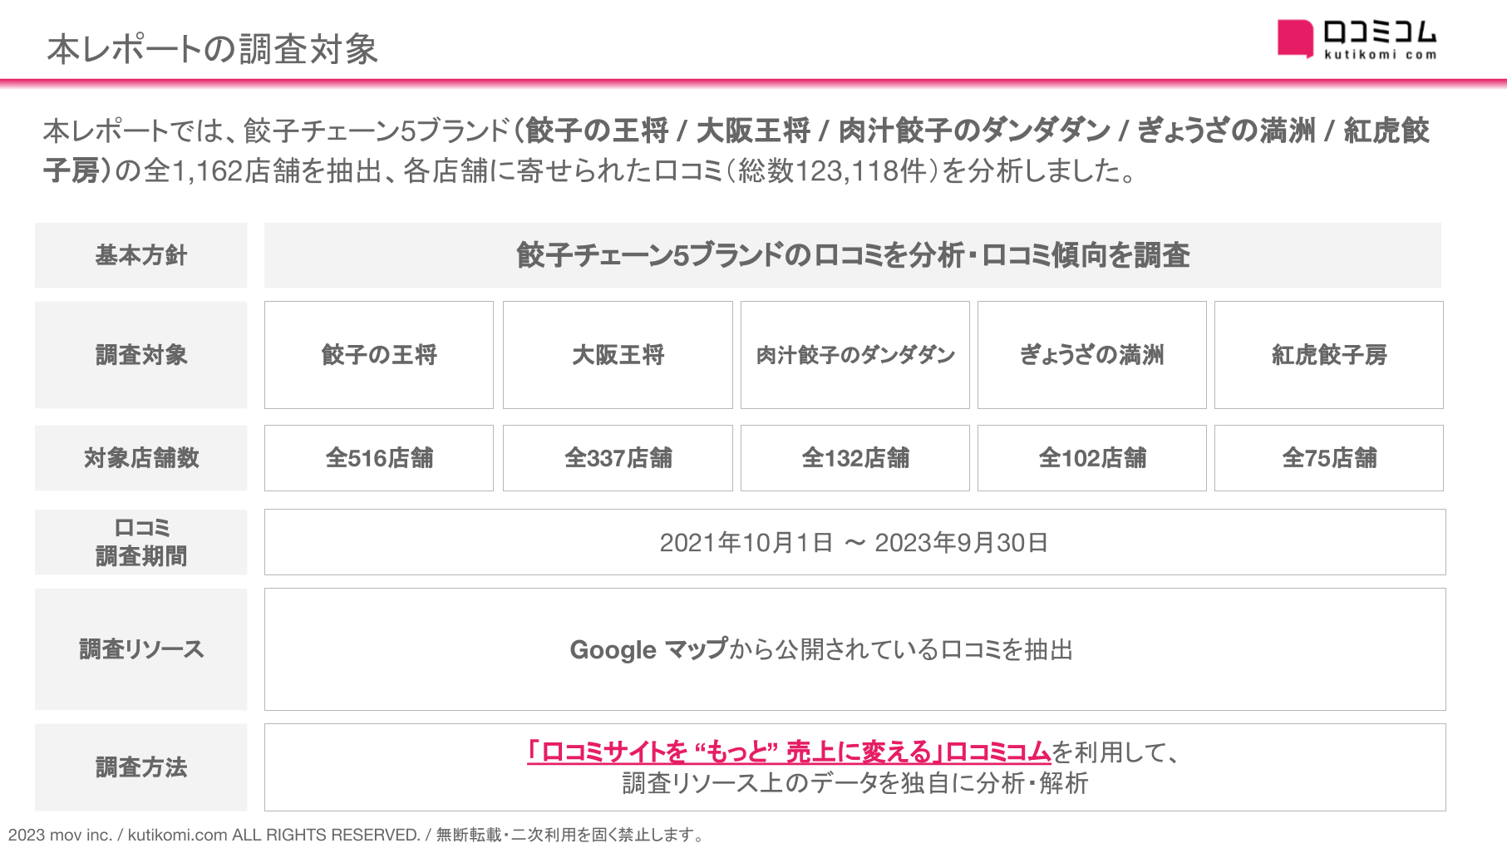Click the footer copyright text 2023 mov inc.
1507x848 pixels.
(x=357, y=835)
